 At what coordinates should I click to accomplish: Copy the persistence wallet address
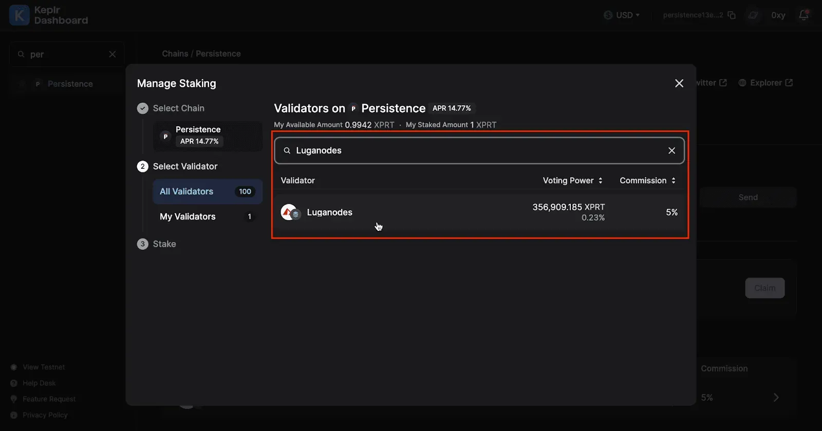coord(732,15)
